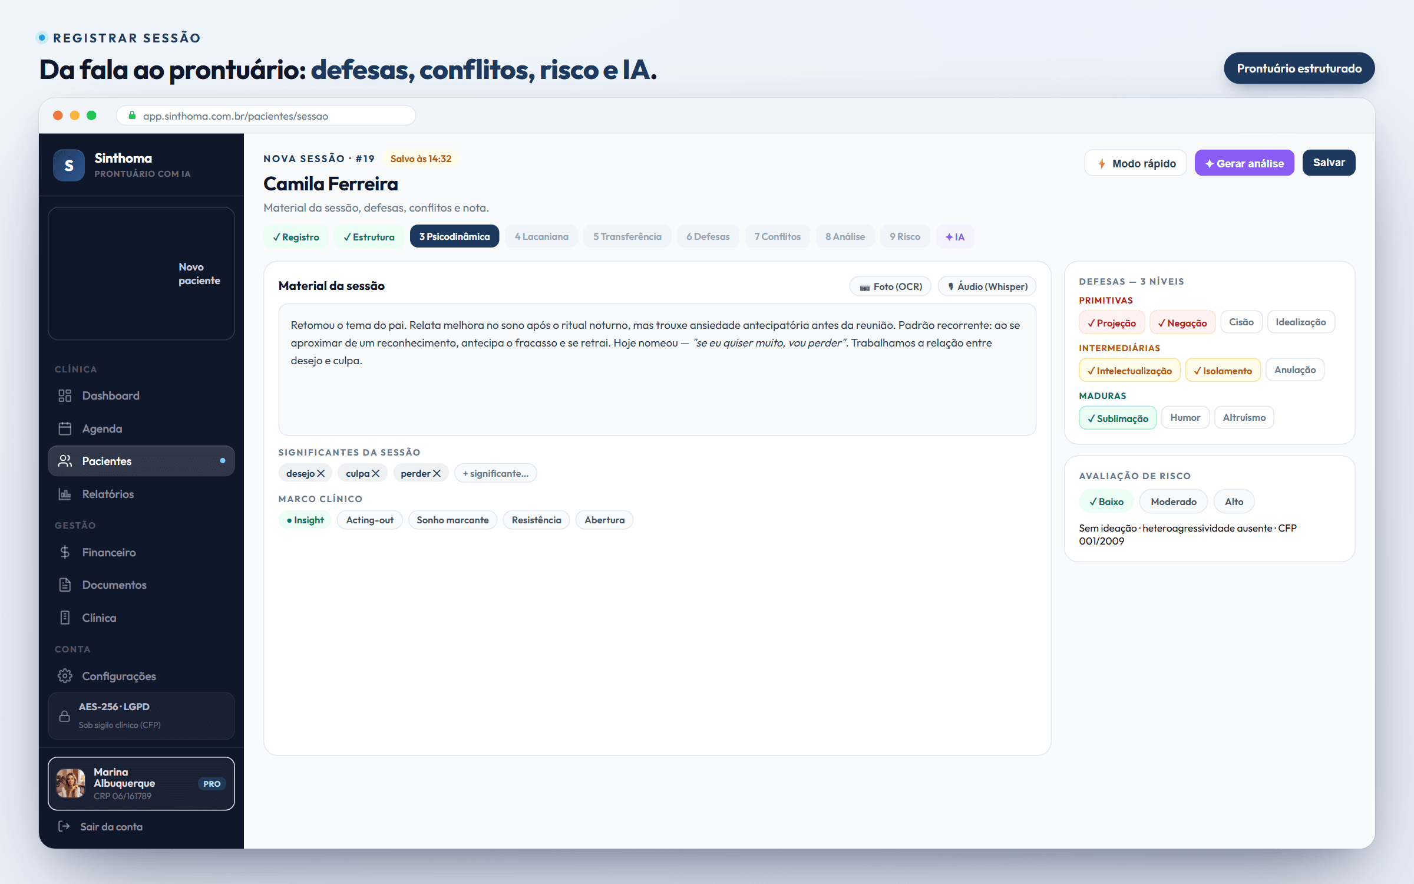Focus the '+ significante...' input

tap(495, 473)
